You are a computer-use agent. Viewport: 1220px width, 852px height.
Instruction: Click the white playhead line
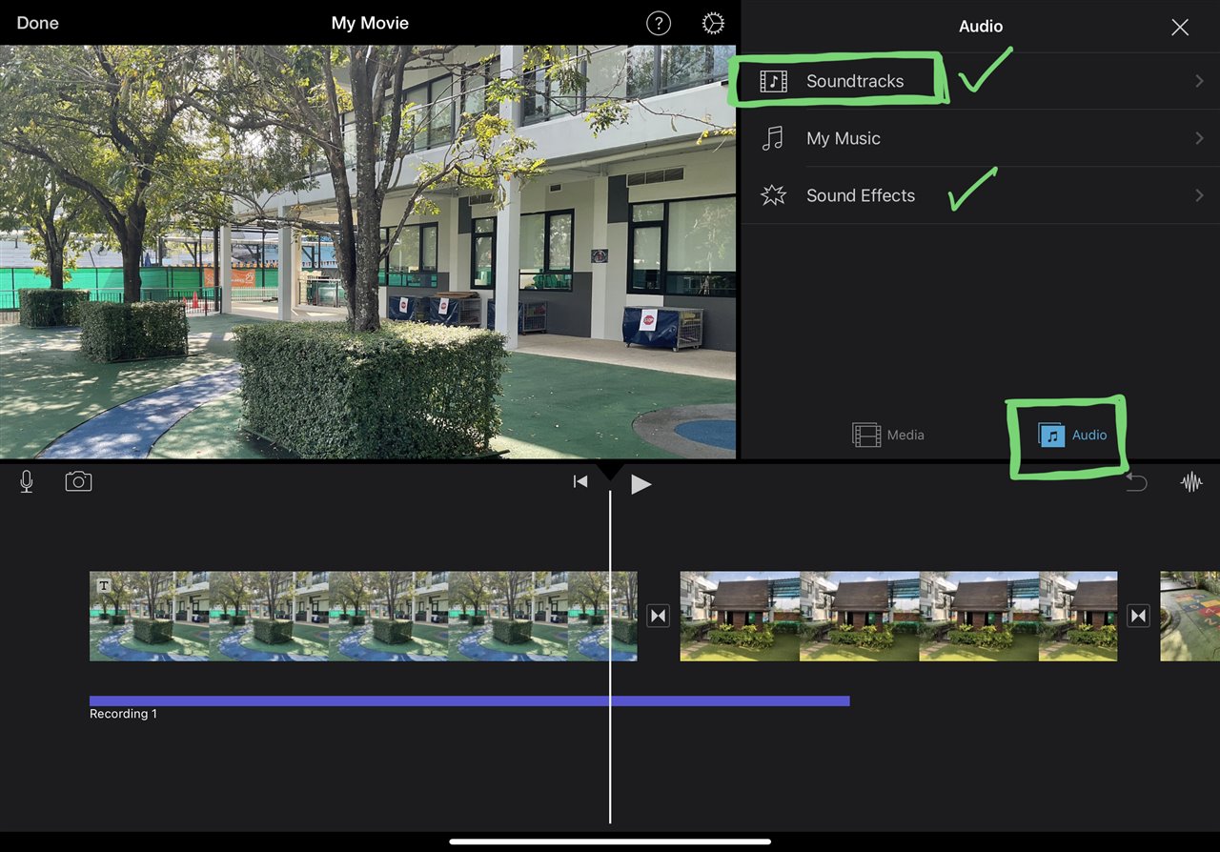610,658
